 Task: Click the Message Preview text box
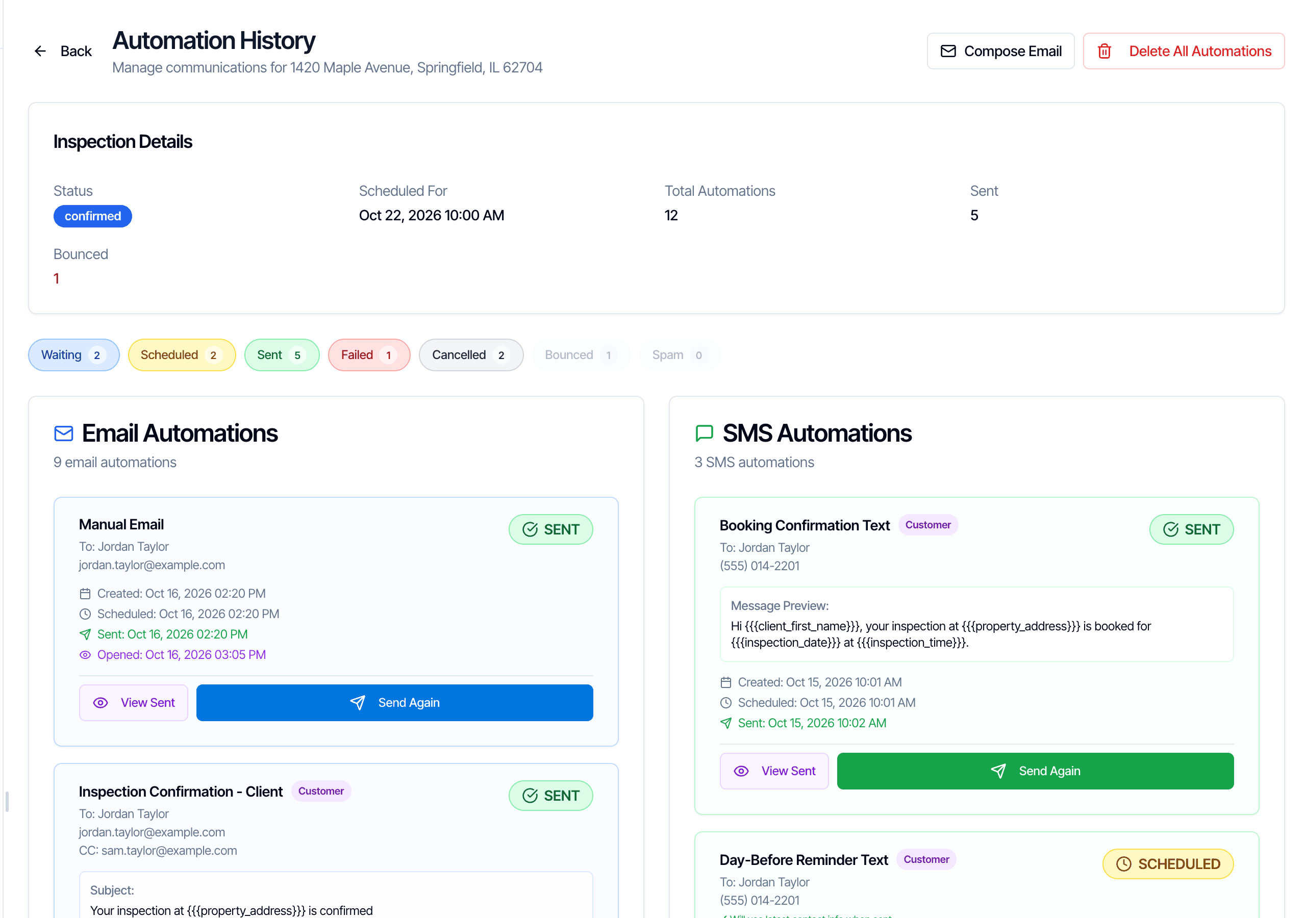(976, 624)
